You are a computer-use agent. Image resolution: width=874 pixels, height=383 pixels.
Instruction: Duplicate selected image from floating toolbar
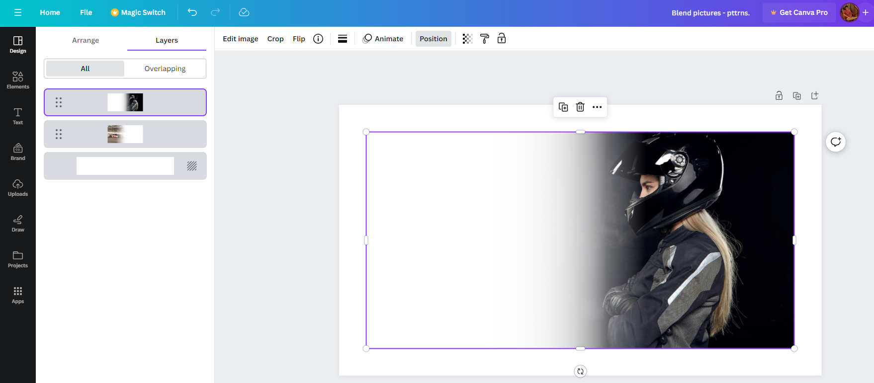pyautogui.click(x=563, y=107)
